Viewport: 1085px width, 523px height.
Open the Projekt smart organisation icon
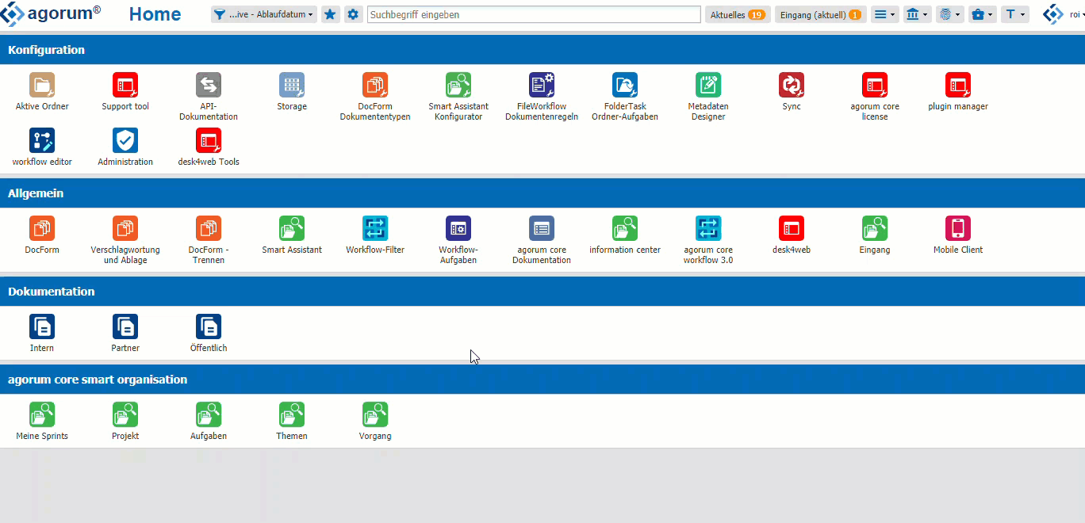point(125,414)
